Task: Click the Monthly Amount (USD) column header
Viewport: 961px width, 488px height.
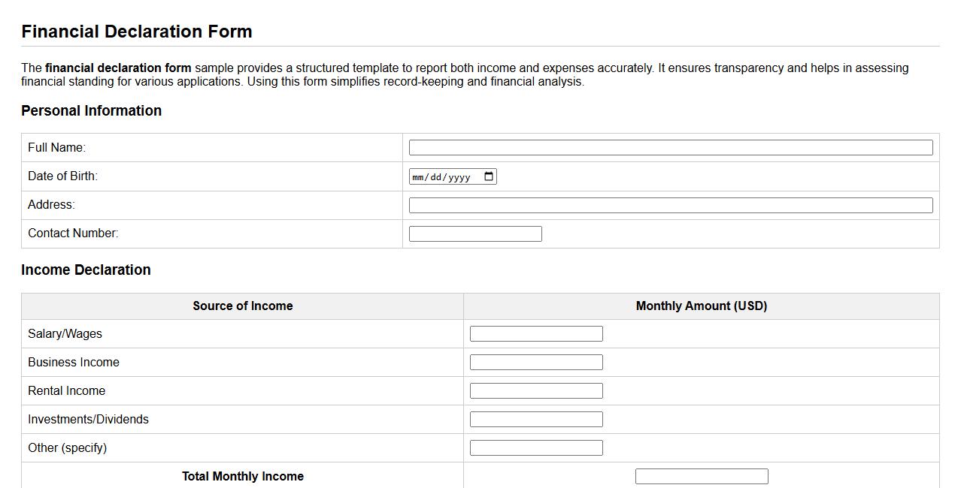Action: click(700, 306)
